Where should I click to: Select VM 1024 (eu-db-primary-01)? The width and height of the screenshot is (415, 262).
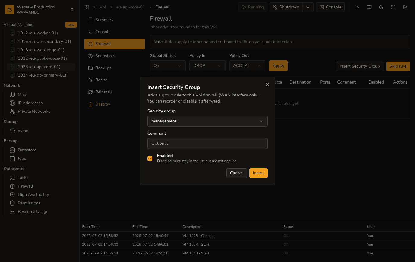pyautogui.click(x=41, y=75)
